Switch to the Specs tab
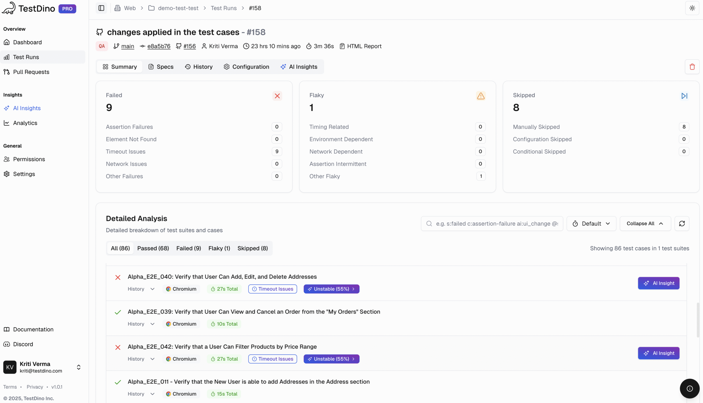Screen dimensions: 703x403 tap(161, 67)
